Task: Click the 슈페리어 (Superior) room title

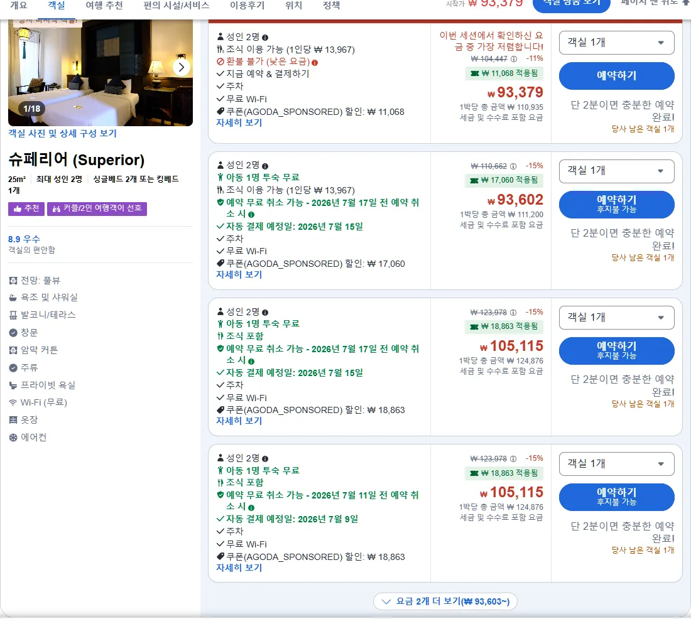Action: pyautogui.click(x=77, y=160)
